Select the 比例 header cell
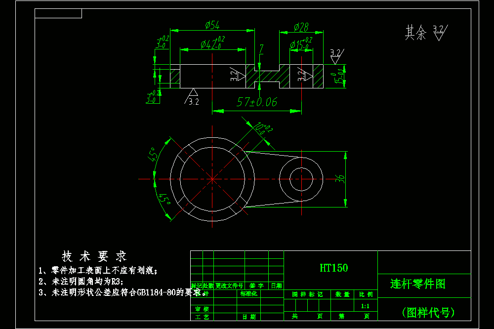 (x=366, y=294)
